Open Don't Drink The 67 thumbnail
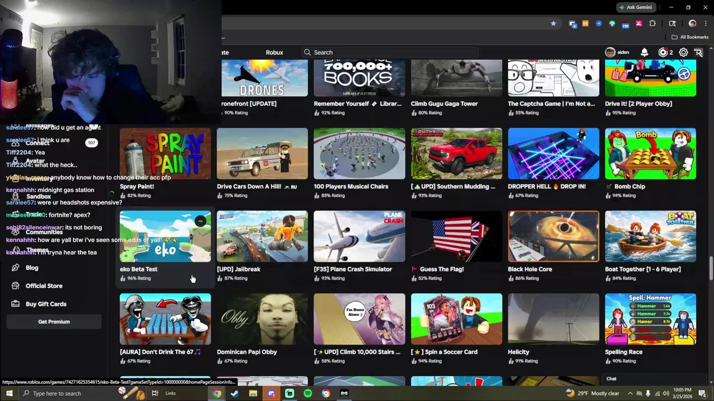Image resolution: width=714 pixels, height=401 pixels. click(x=165, y=319)
